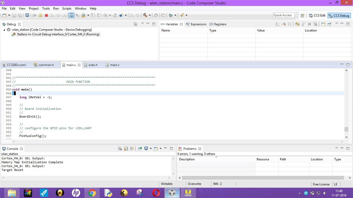The width and height of the screenshot is (353, 198).
Task: Terminate debug session with red stop icon
Action: (46, 15)
